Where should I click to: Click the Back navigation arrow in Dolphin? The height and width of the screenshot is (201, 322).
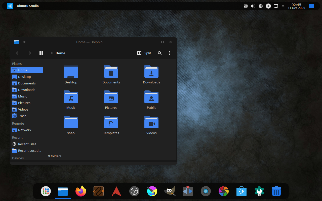[17, 53]
